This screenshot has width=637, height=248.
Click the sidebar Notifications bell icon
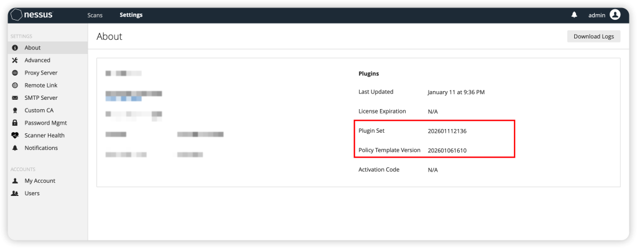(x=15, y=148)
